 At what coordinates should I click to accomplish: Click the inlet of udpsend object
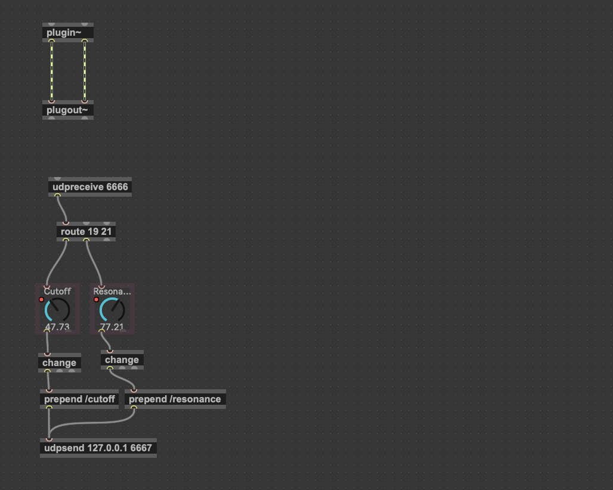click(x=49, y=439)
